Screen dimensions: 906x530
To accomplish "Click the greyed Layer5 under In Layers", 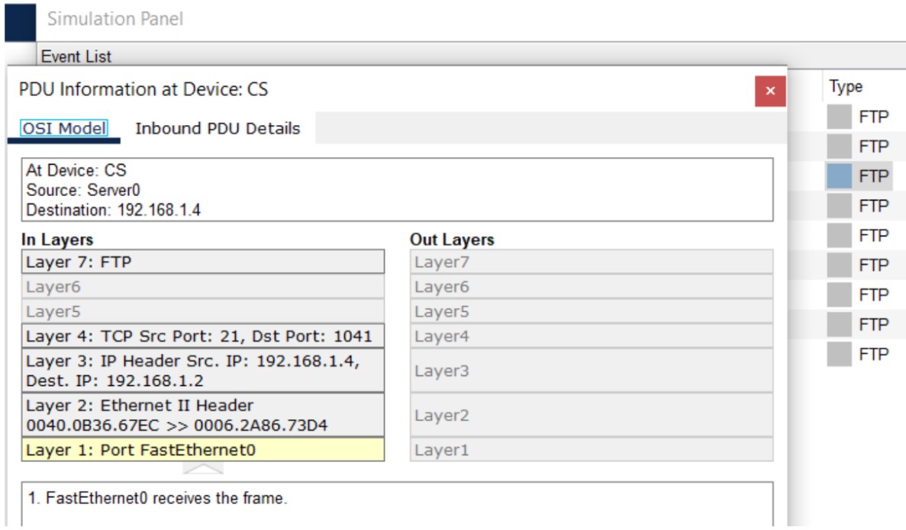I will [203, 311].
